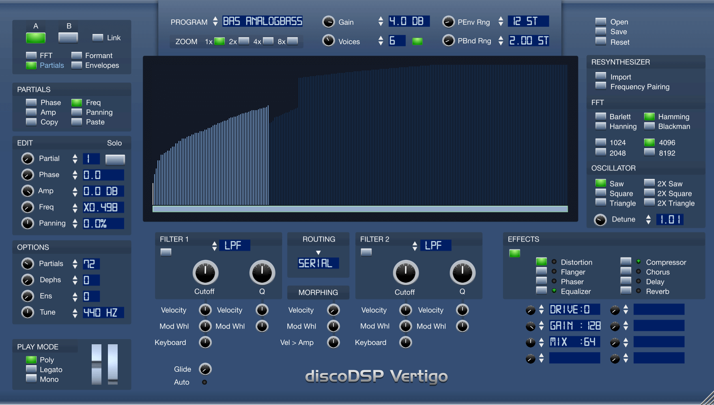Click the PEnv Rng knob
Image resolution: width=714 pixels, height=405 pixels.
pos(448,22)
